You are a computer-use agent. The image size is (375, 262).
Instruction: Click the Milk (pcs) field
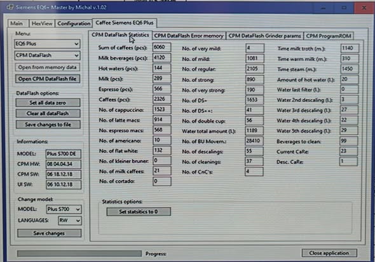click(x=161, y=78)
